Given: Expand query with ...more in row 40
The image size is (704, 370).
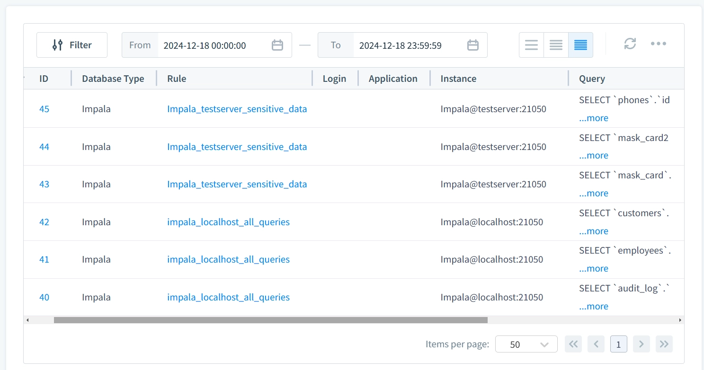Looking at the screenshot, I should (x=594, y=306).
